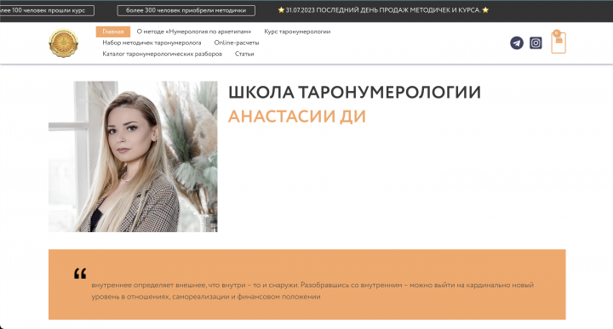Open the Статьи menu item
The width and height of the screenshot is (613, 329).
click(244, 54)
